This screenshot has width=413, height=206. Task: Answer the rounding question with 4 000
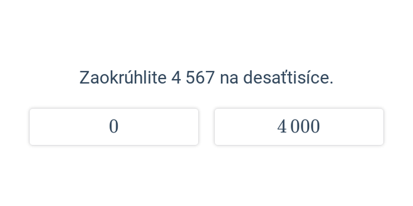point(299,127)
